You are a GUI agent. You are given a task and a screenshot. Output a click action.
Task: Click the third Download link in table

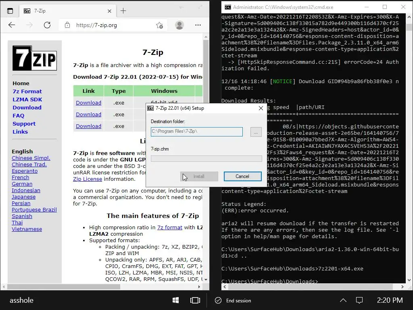88,126
